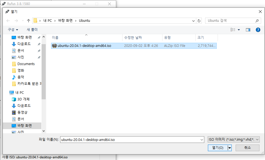Close the Rufus 3.8.1580 window
The image size is (265, 160).
(x=109, y=4)
